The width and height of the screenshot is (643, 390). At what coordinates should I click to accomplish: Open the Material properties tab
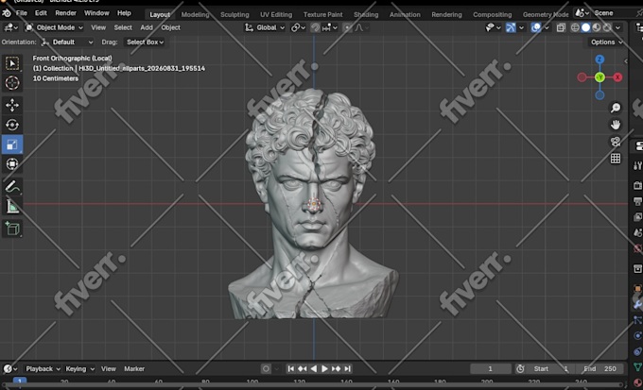pyautogui.click(x=637, y=383)
